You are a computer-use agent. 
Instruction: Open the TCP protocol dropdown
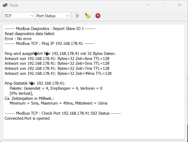click(x=19, y=16)
